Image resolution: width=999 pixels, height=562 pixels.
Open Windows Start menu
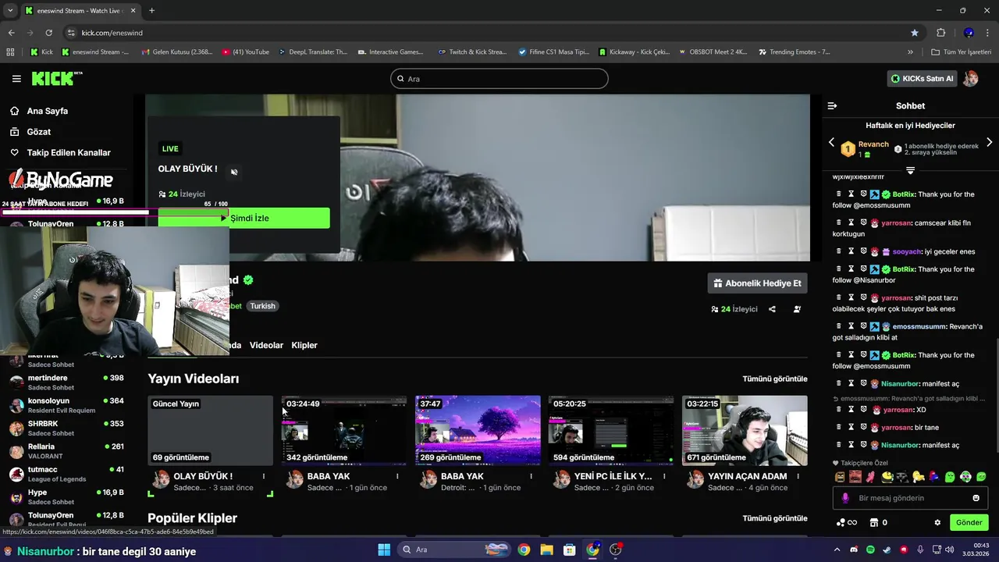point(384,550)
